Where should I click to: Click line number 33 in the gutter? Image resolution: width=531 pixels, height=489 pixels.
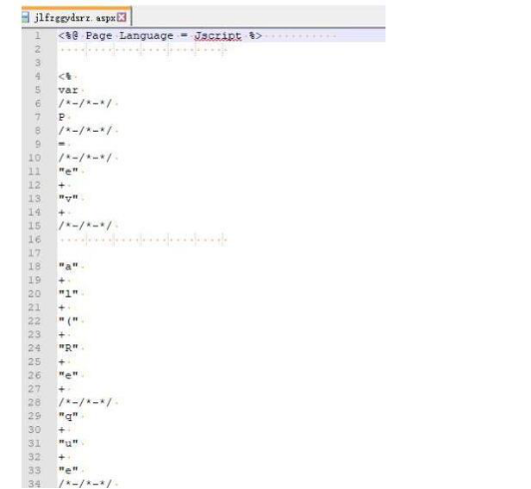pyautogui.click(x=35, y=470)
